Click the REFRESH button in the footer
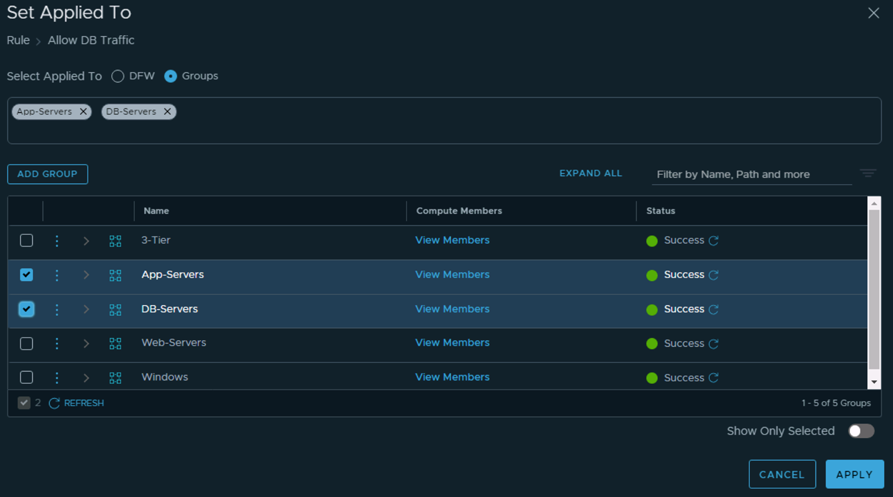 click(x=77, y=403)
